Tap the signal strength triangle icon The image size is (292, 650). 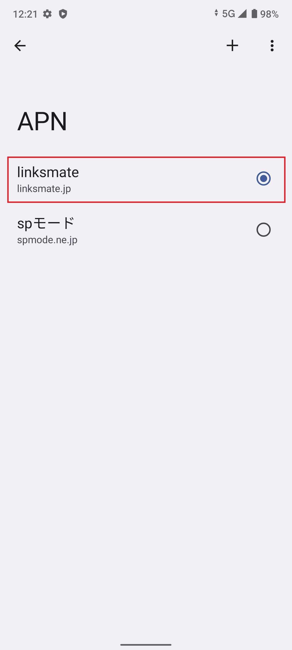242,14
